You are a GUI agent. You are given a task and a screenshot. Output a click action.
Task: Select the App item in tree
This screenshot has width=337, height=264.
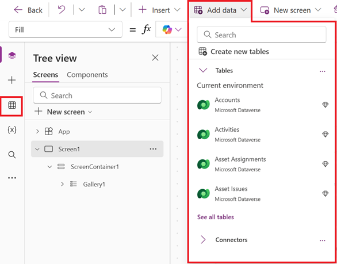point(64,132)
